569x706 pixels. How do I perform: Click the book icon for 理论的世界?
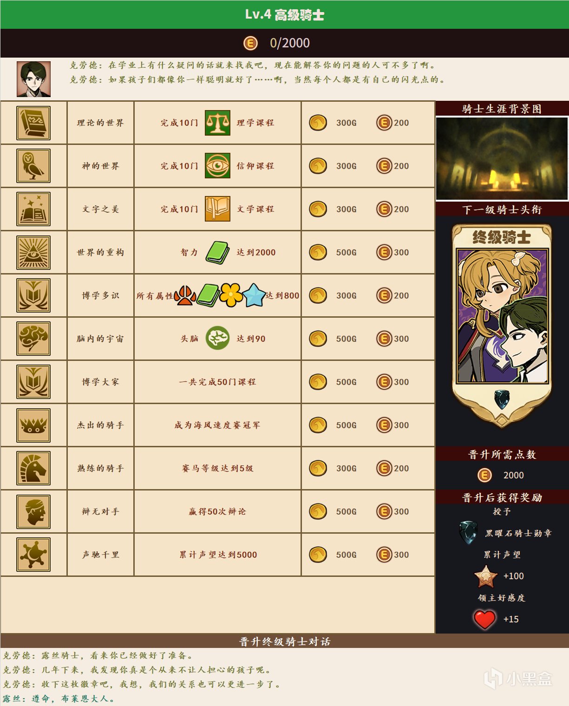(33, 123)
